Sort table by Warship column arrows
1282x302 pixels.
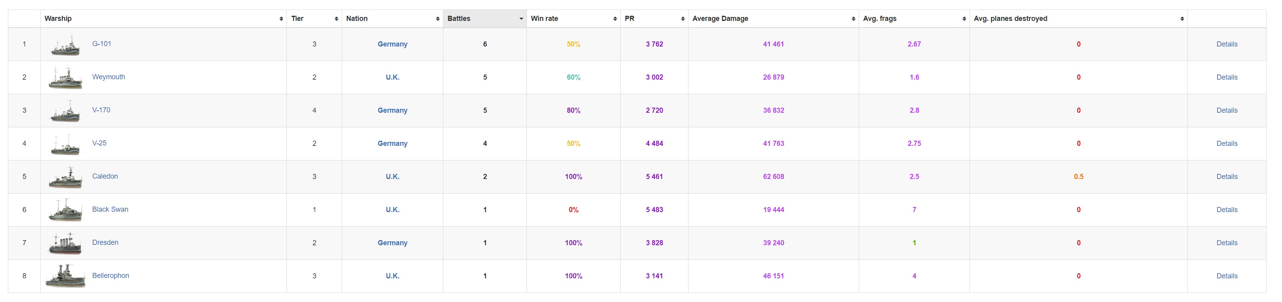point(281,19)
